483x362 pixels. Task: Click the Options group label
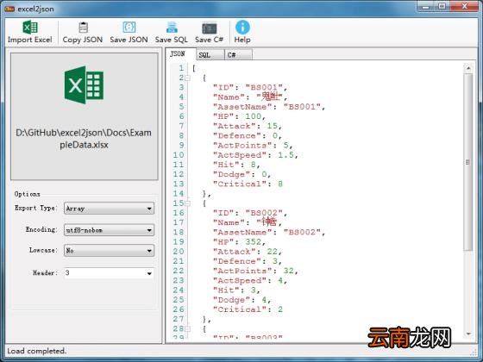point(27,194)
